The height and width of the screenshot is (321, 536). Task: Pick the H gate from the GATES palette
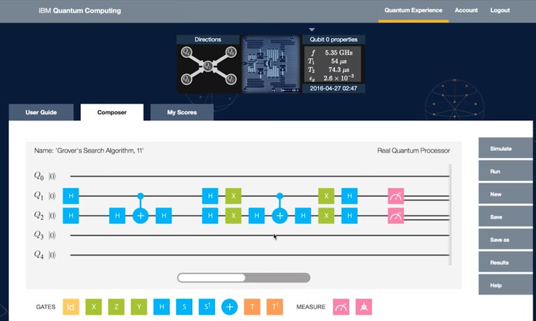(x=161, y=306)
